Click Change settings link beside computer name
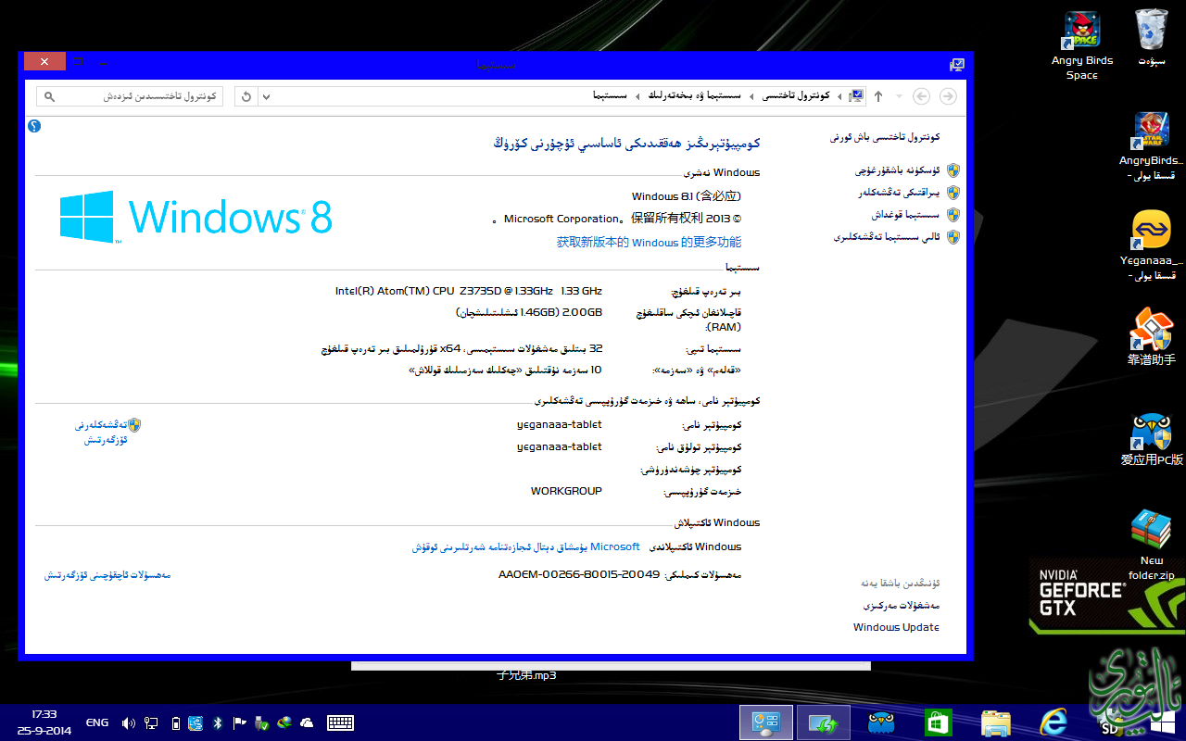The height and width of the screenshot is (741, 1186). pos(101,432)
